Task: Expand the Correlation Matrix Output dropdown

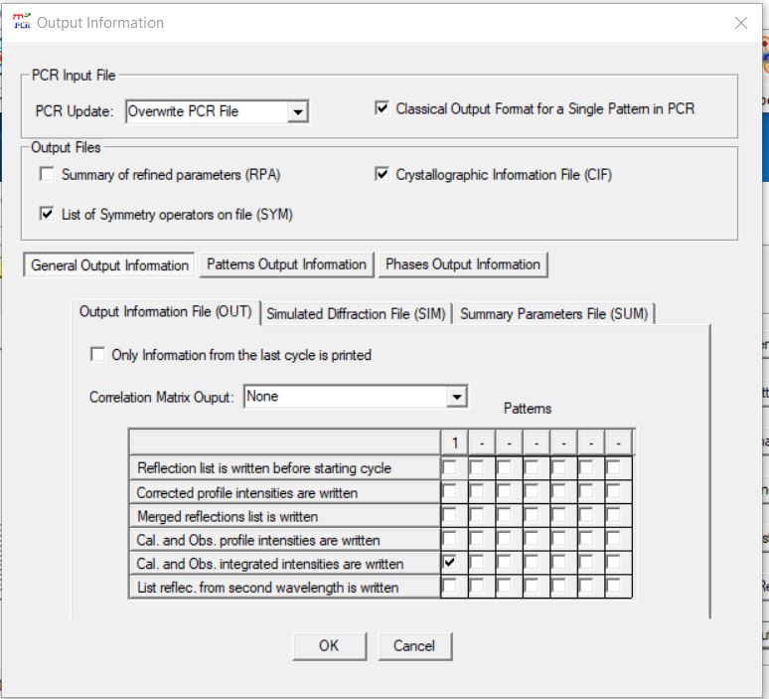Action: pos(456,397)
